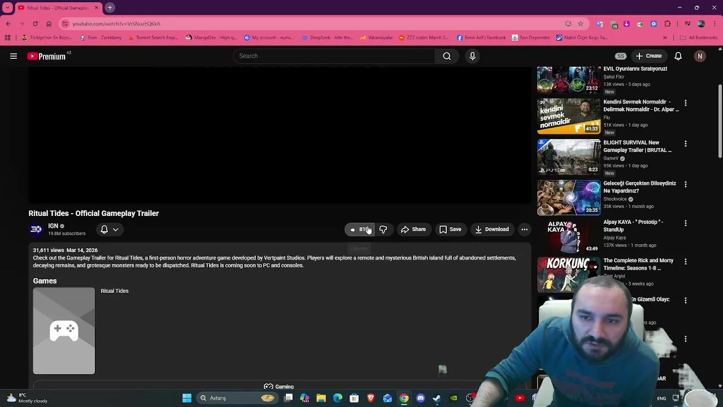723x407 pixels.
Task: Click the search magnifier button
Action: [x=447, y=56]
